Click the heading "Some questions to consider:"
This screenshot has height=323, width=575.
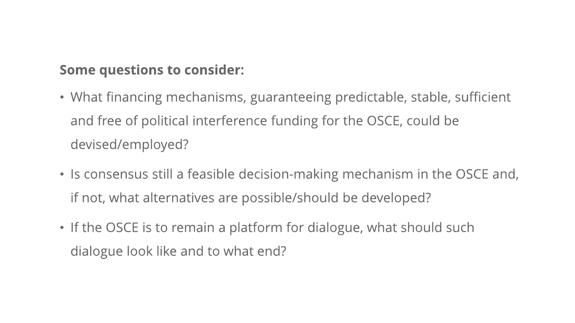152,70
